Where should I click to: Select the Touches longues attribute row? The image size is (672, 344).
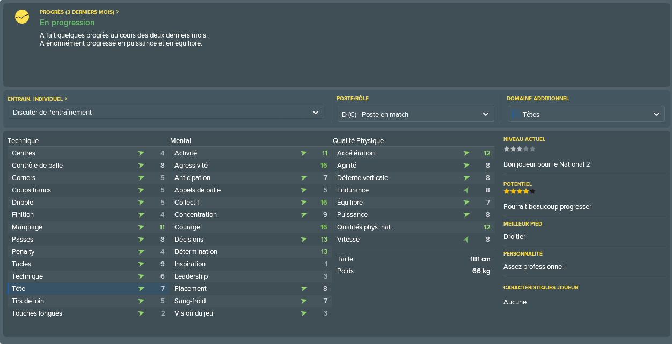click(x=88, y=313)
